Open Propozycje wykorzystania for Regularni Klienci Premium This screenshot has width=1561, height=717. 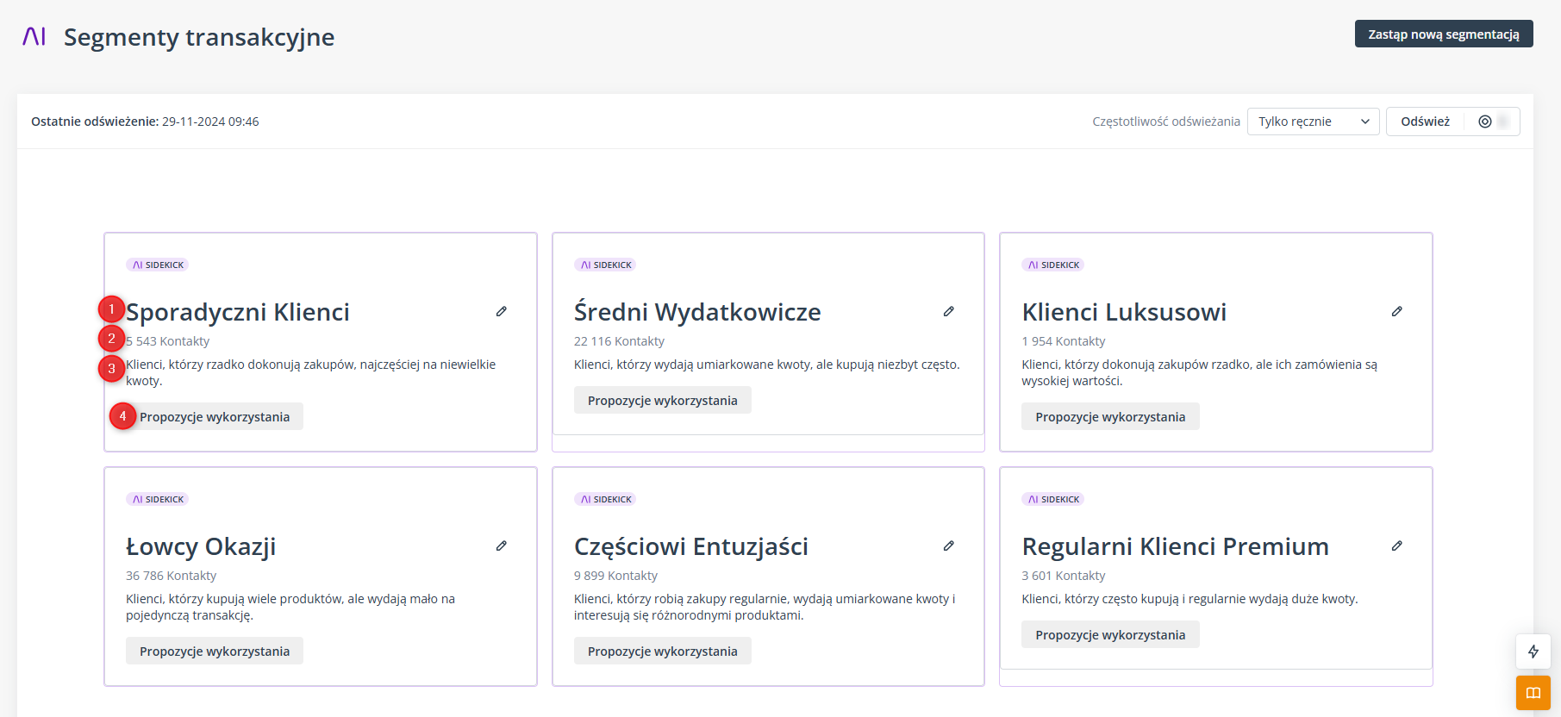point(1110,635)
